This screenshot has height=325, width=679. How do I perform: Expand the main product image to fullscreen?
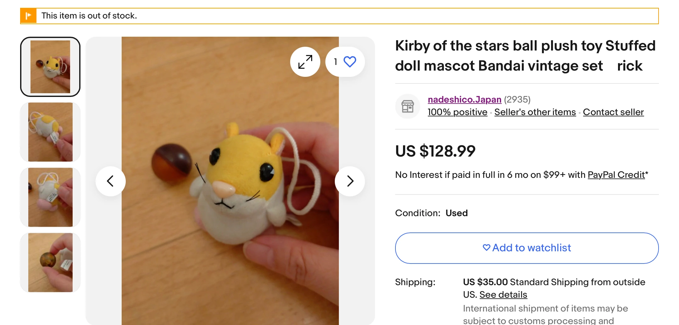305,62
